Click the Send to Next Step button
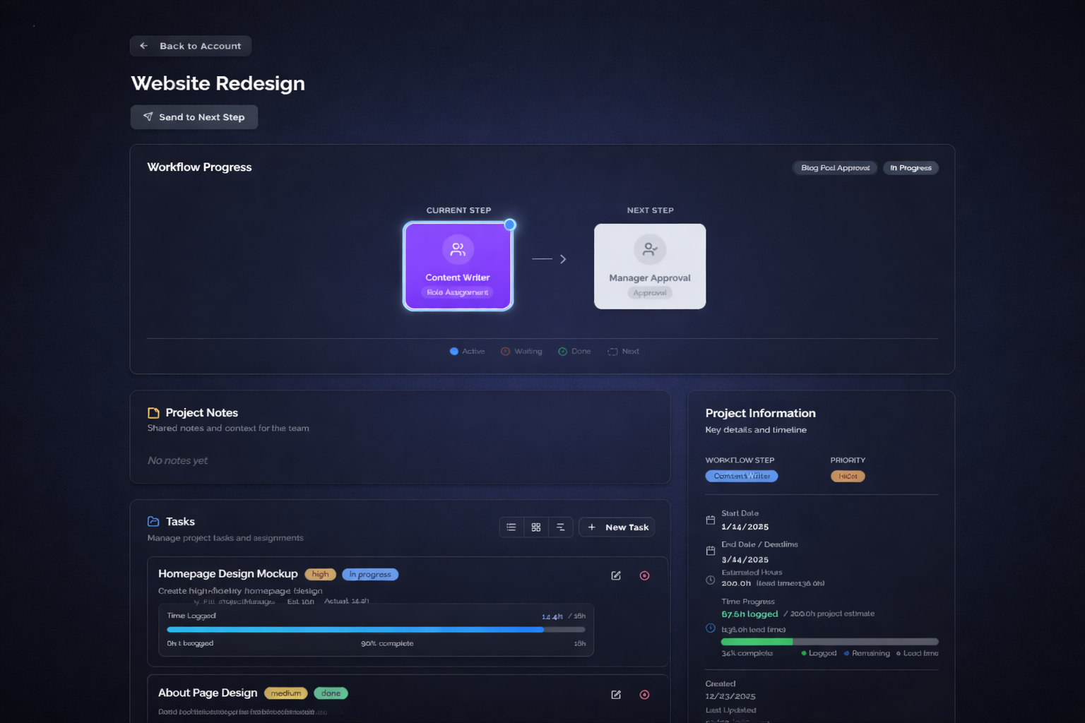Screen dimensions: 1085x723 coord(194,116)
